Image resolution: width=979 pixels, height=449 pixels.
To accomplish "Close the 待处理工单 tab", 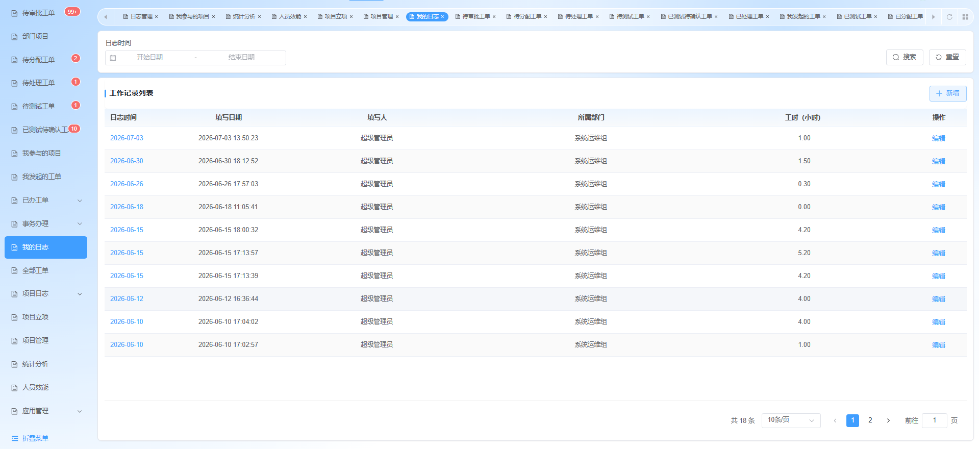I will [x=597, y=17].
